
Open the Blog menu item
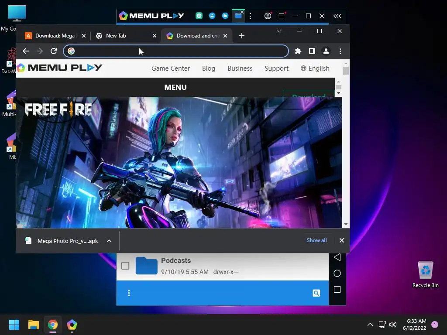point(209,68)
